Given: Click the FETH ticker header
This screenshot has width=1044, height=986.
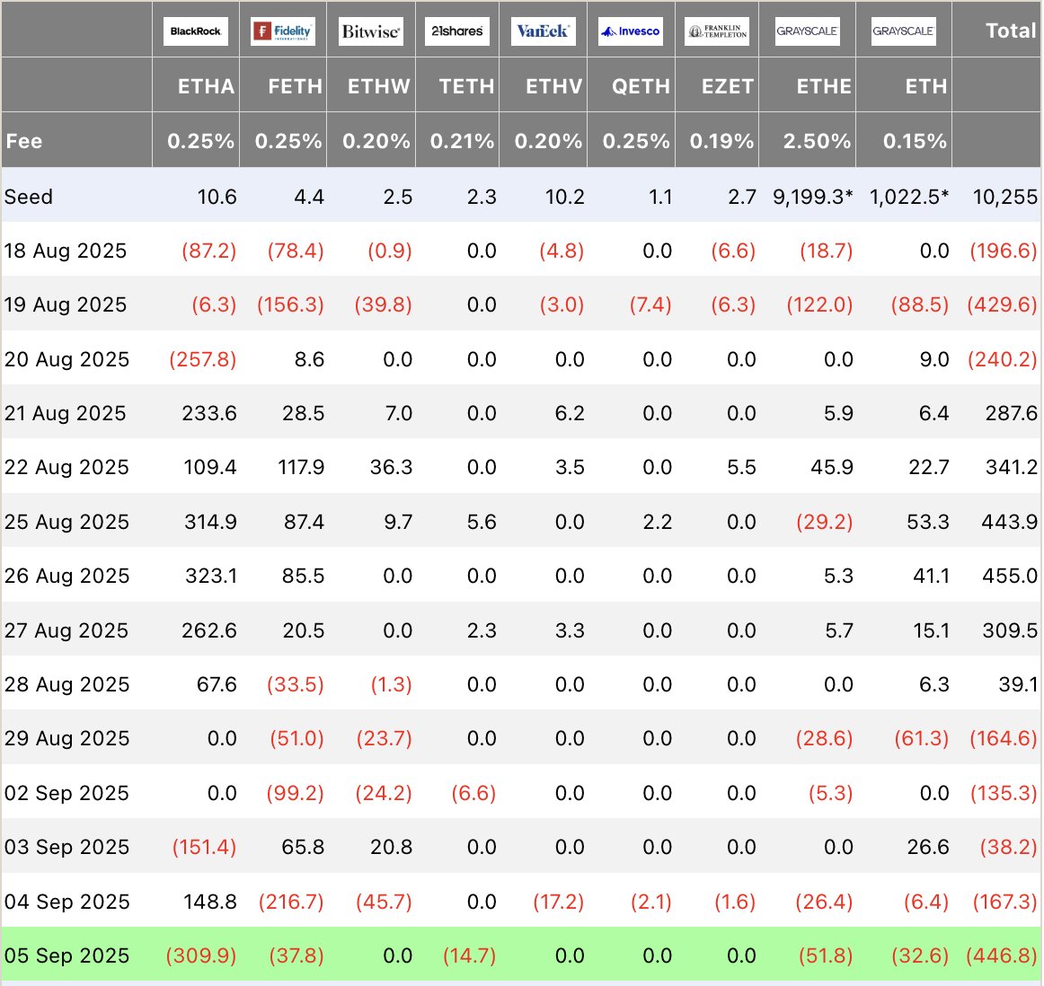Looking at the screenshot, I should 295,86.
